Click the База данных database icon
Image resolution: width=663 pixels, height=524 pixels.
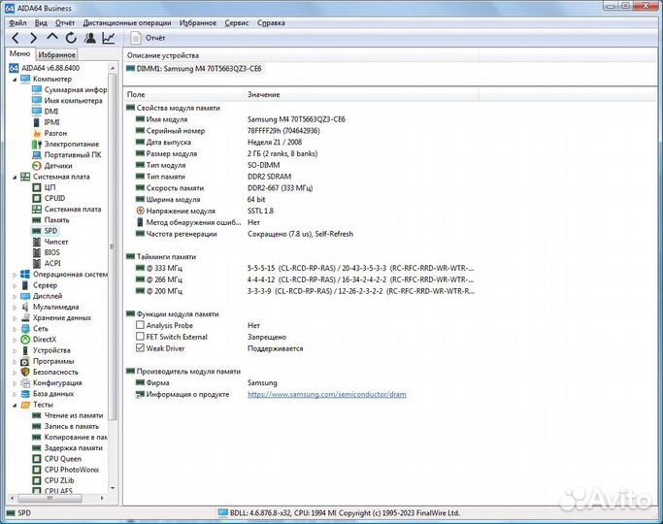point(25,394)
